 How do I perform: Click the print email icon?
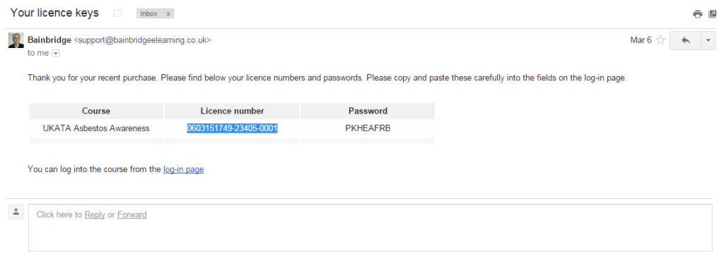697,14
